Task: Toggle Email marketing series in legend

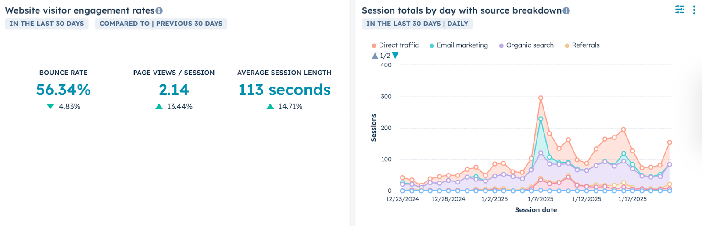Action: tap(462, 45)
